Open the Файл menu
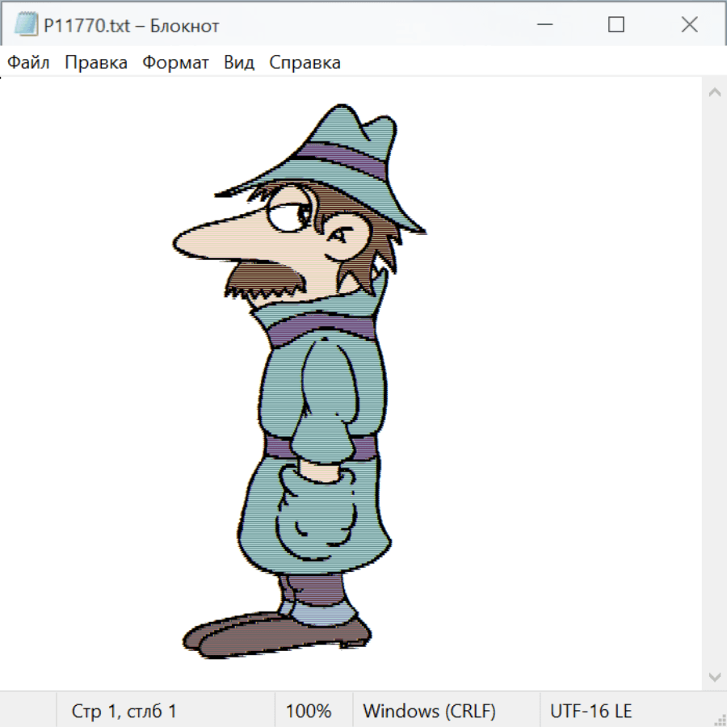The width and height of the screenshot is (727, 727). tap(29, 63)
